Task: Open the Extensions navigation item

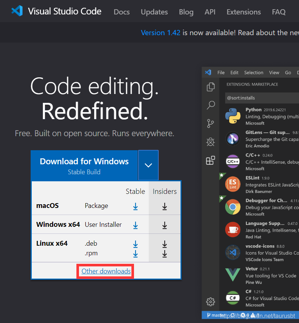Action: [x=244, y=12]
